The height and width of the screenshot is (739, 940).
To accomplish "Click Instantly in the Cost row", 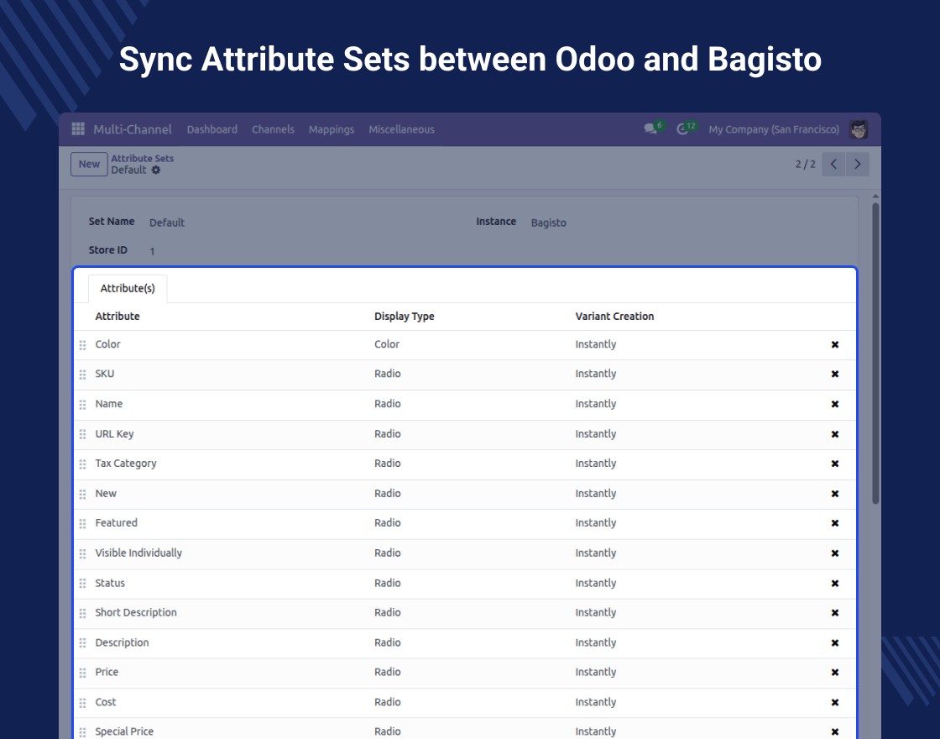I will [x=595, y=702].
